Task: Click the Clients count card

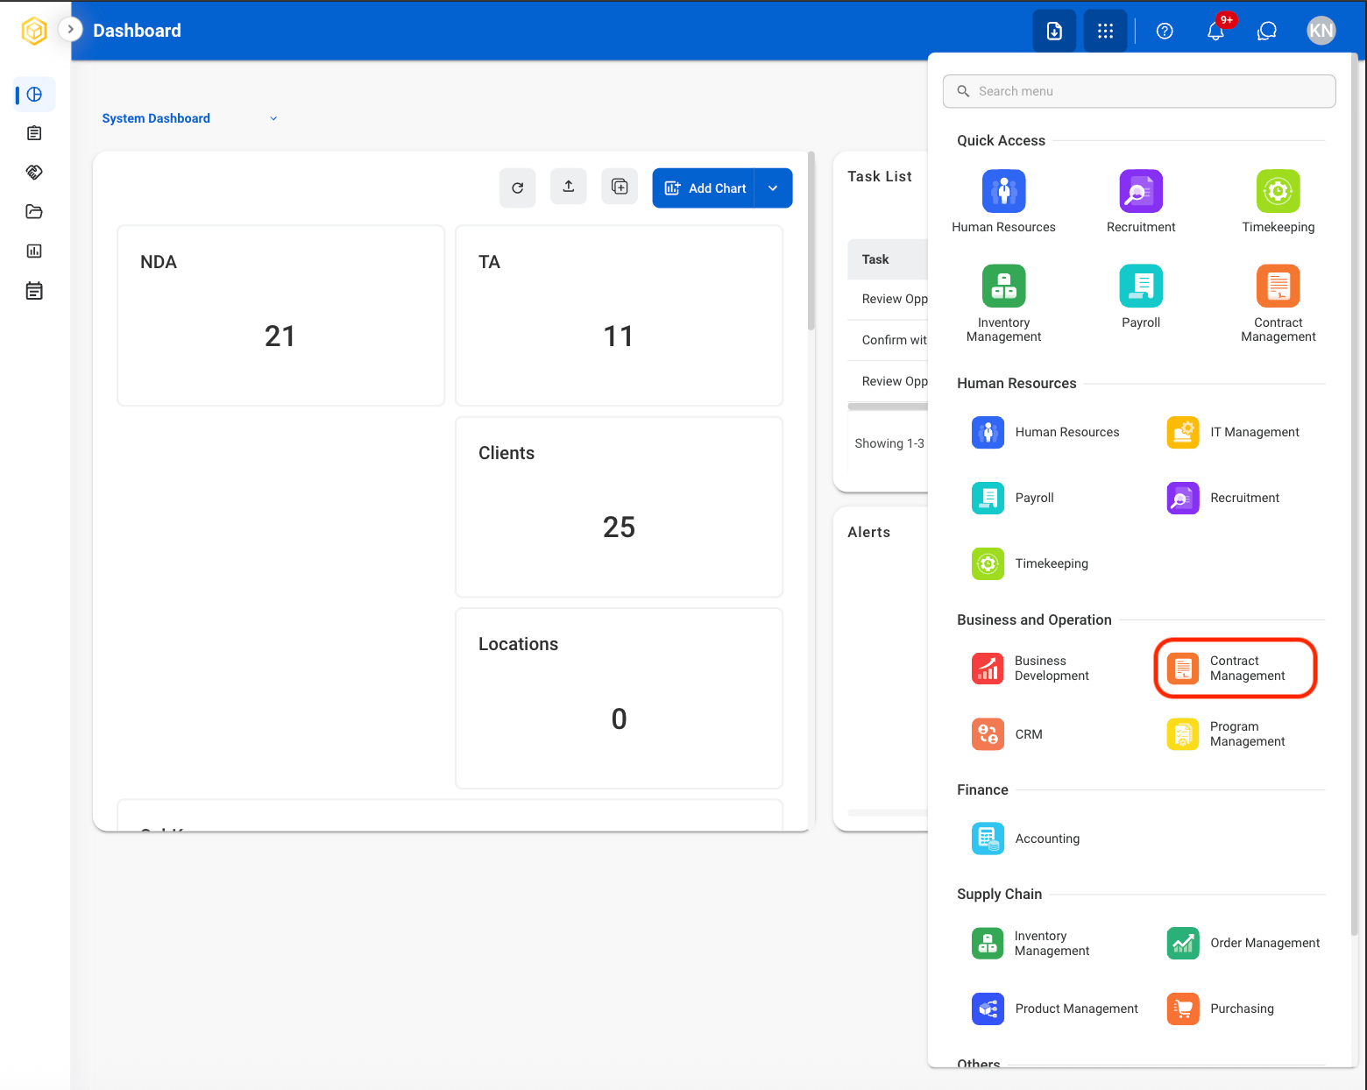Action: click(x=619, y=507)
